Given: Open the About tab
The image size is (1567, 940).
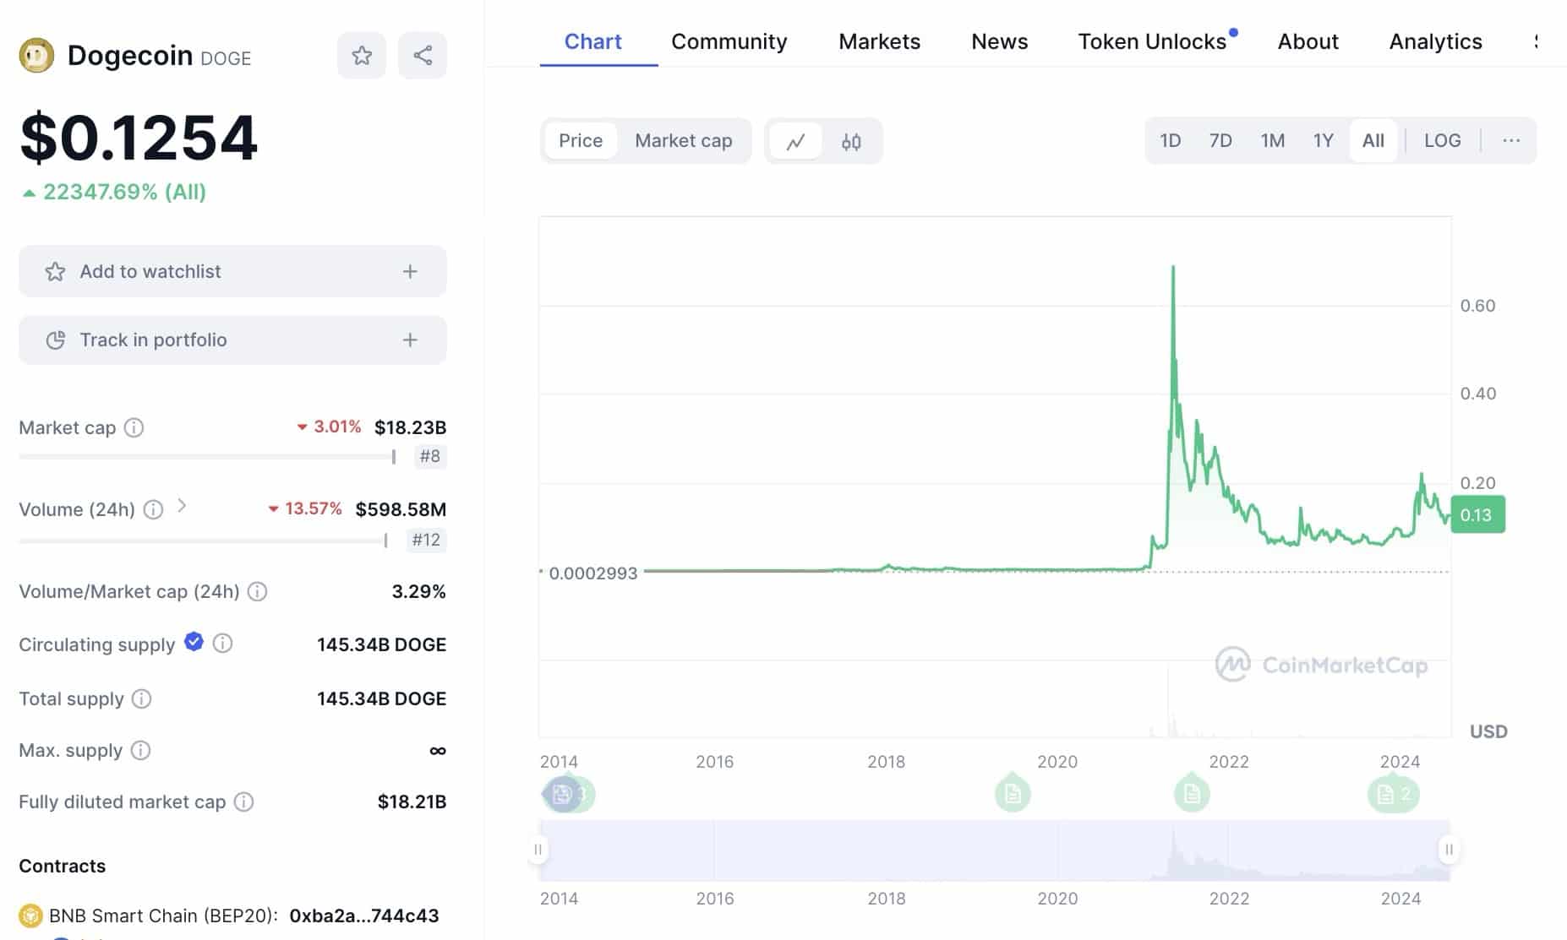Looking at the screenshot, I should click(x=1308, y=41).
